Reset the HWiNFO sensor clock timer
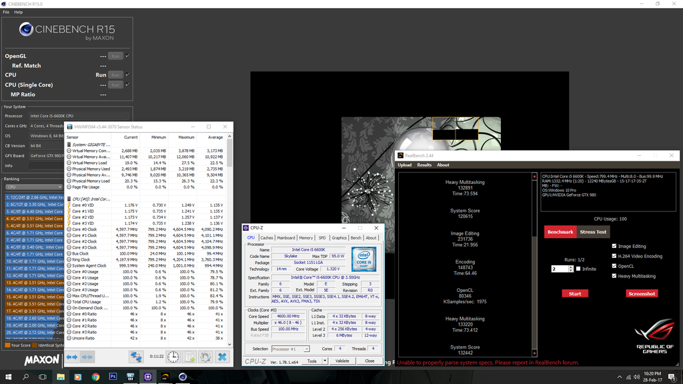This screenshot has width=683, height=384. point(173,357)
